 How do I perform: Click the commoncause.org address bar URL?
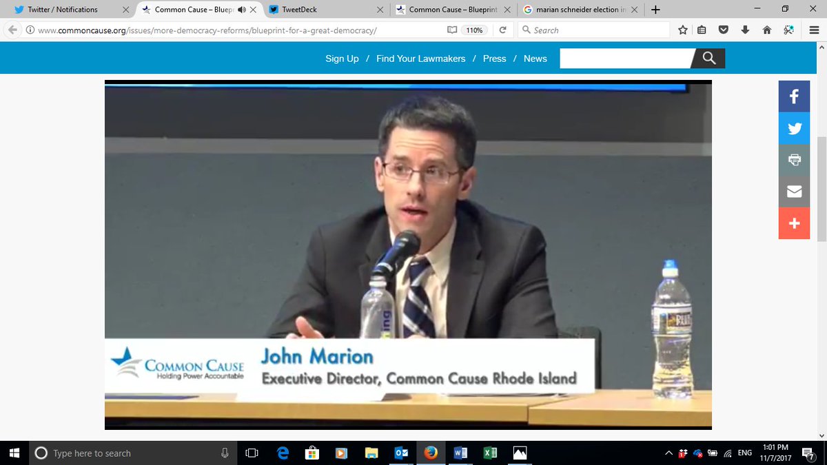[207, 30]
